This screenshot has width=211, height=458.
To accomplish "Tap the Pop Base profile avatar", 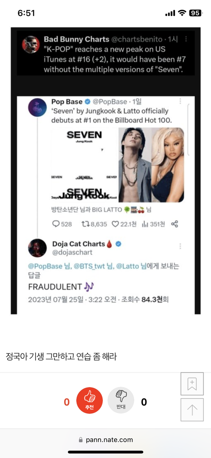I will click(x=37, y=108).
